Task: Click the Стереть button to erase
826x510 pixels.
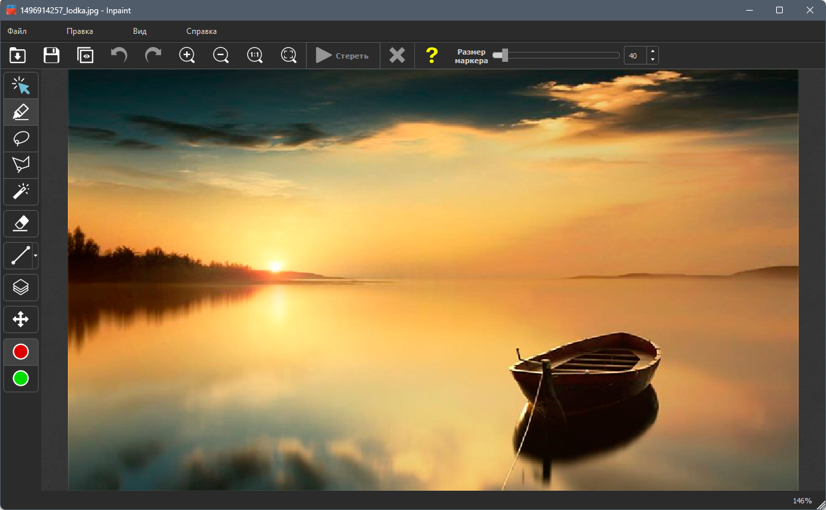Action: tap(343, 55)
